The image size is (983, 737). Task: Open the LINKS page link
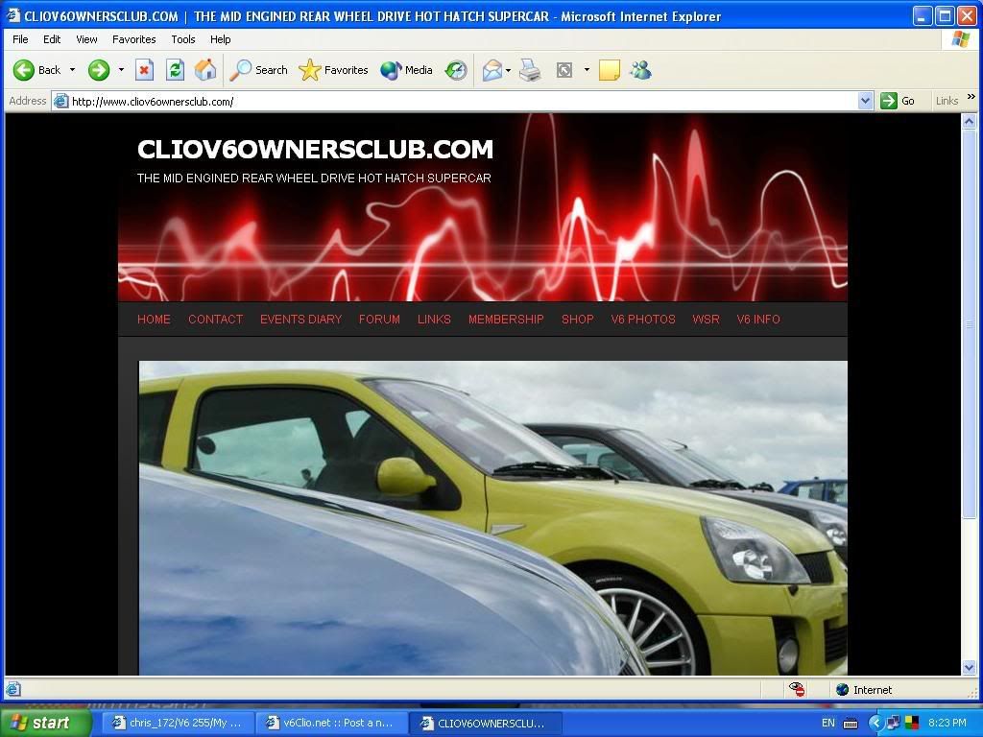pyautogui.click(x=434, y=319)
